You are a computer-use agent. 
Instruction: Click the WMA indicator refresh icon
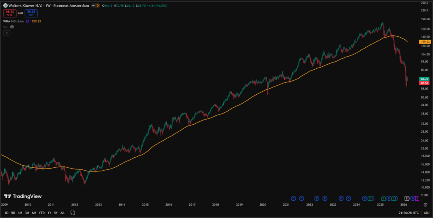27,21
